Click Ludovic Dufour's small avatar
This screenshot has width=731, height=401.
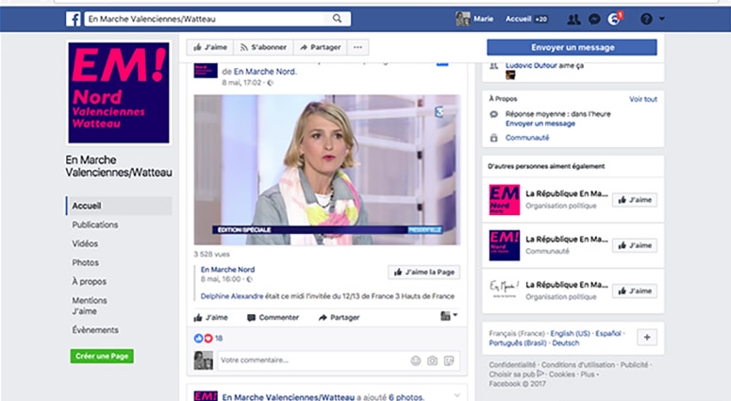[x=510, y=75]
